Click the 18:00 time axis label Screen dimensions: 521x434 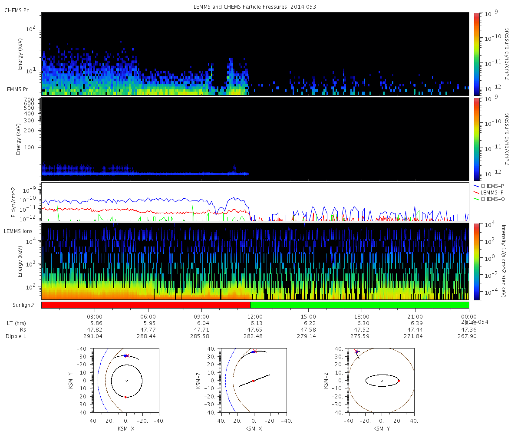362,317
